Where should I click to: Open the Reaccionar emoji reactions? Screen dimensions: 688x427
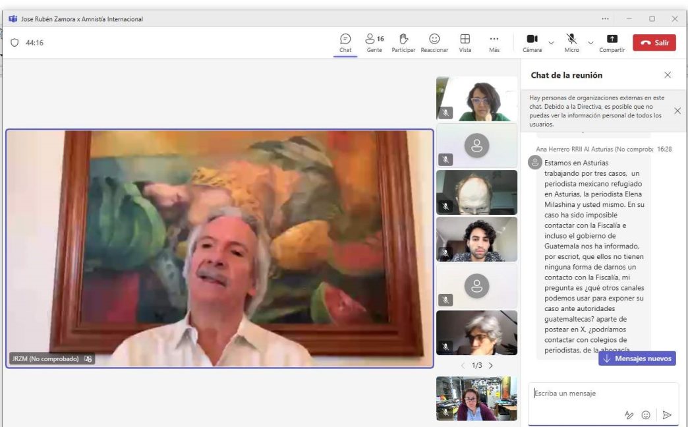pyautogui.click(x=434, y=43)
